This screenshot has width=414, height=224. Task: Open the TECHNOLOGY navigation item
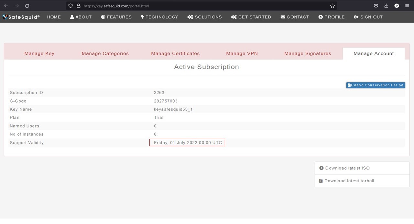click(x=159, y=17)
